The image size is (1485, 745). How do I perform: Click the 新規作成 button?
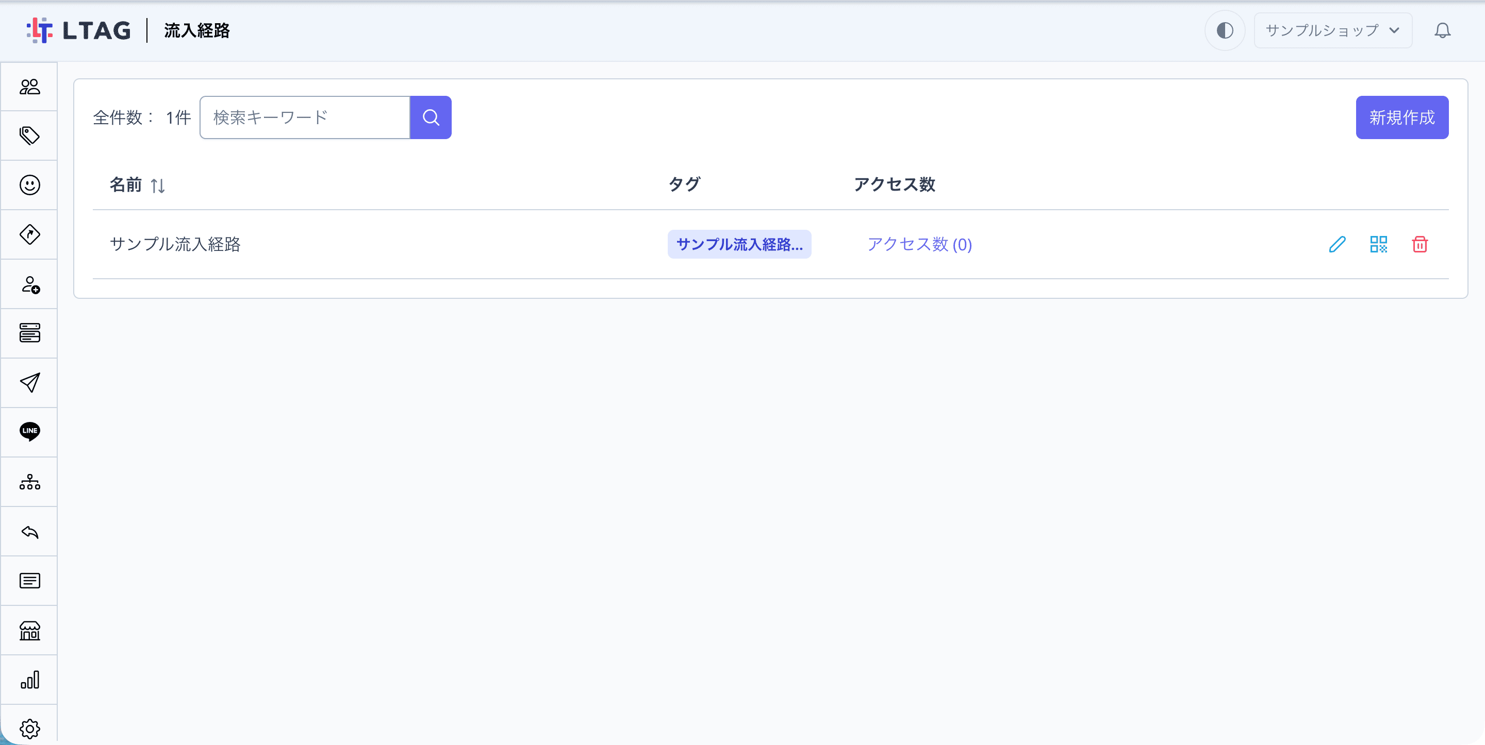pos(1401,117)
